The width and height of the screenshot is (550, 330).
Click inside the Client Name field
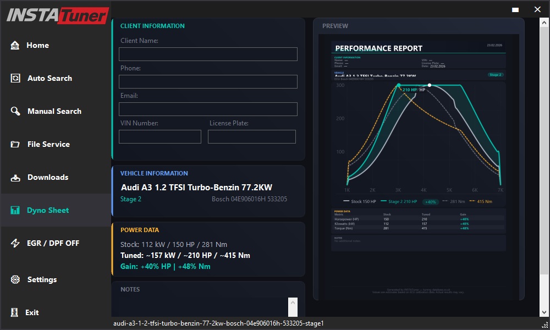point(208,54)
